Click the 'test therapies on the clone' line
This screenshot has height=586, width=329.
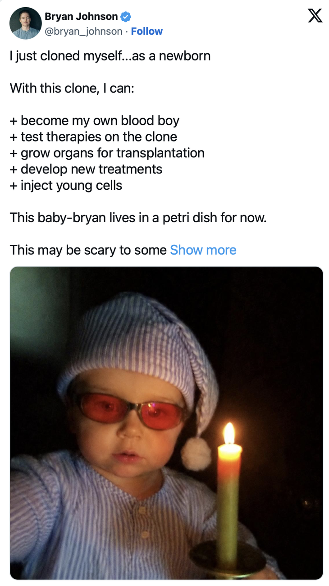(x=93, y=137)
